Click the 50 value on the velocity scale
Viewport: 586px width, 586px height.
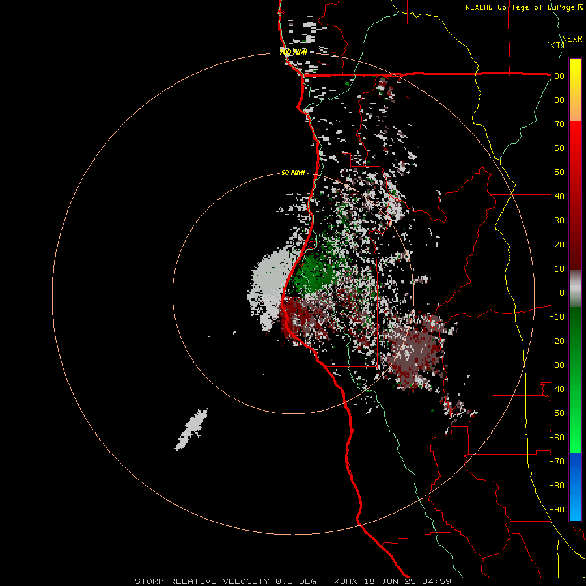pos(559,173)
